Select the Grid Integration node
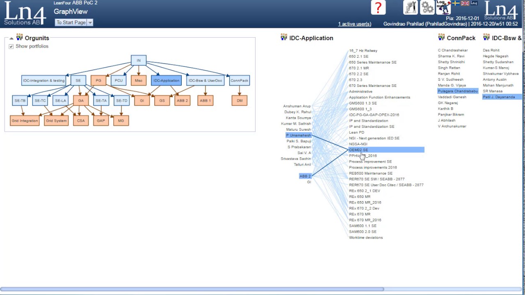The image size is (525, 295). (x=25, y=120)
